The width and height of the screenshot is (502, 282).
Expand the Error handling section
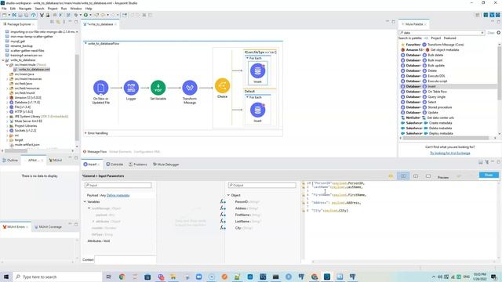coord(85,133)
